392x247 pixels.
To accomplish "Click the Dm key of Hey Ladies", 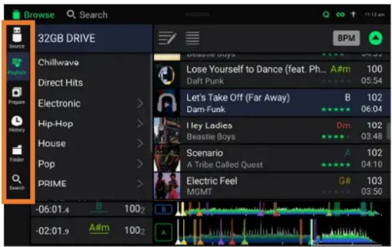I will (344, 125).
